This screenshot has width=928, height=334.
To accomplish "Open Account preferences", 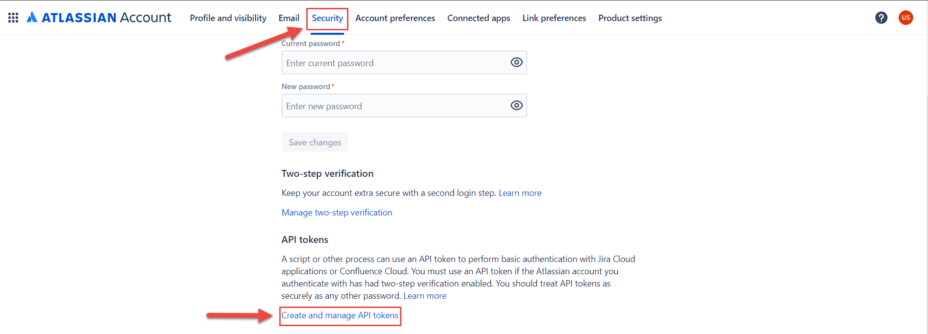I will coord(395,18).
